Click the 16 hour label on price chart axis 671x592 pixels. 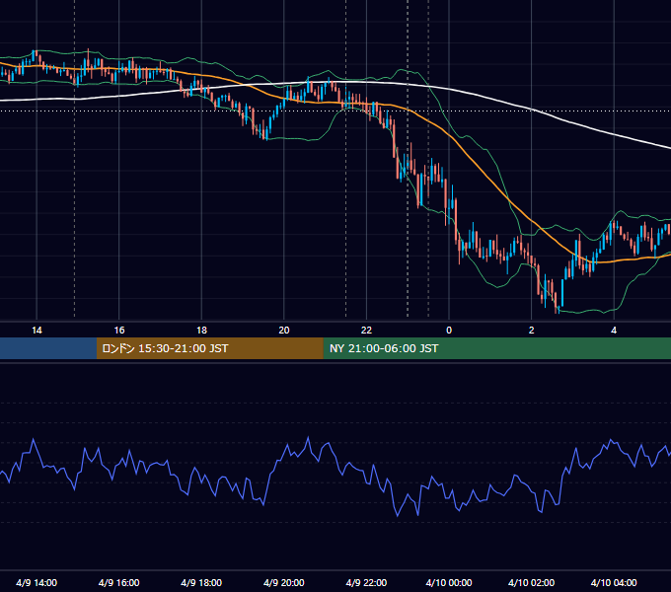[119, 331]
